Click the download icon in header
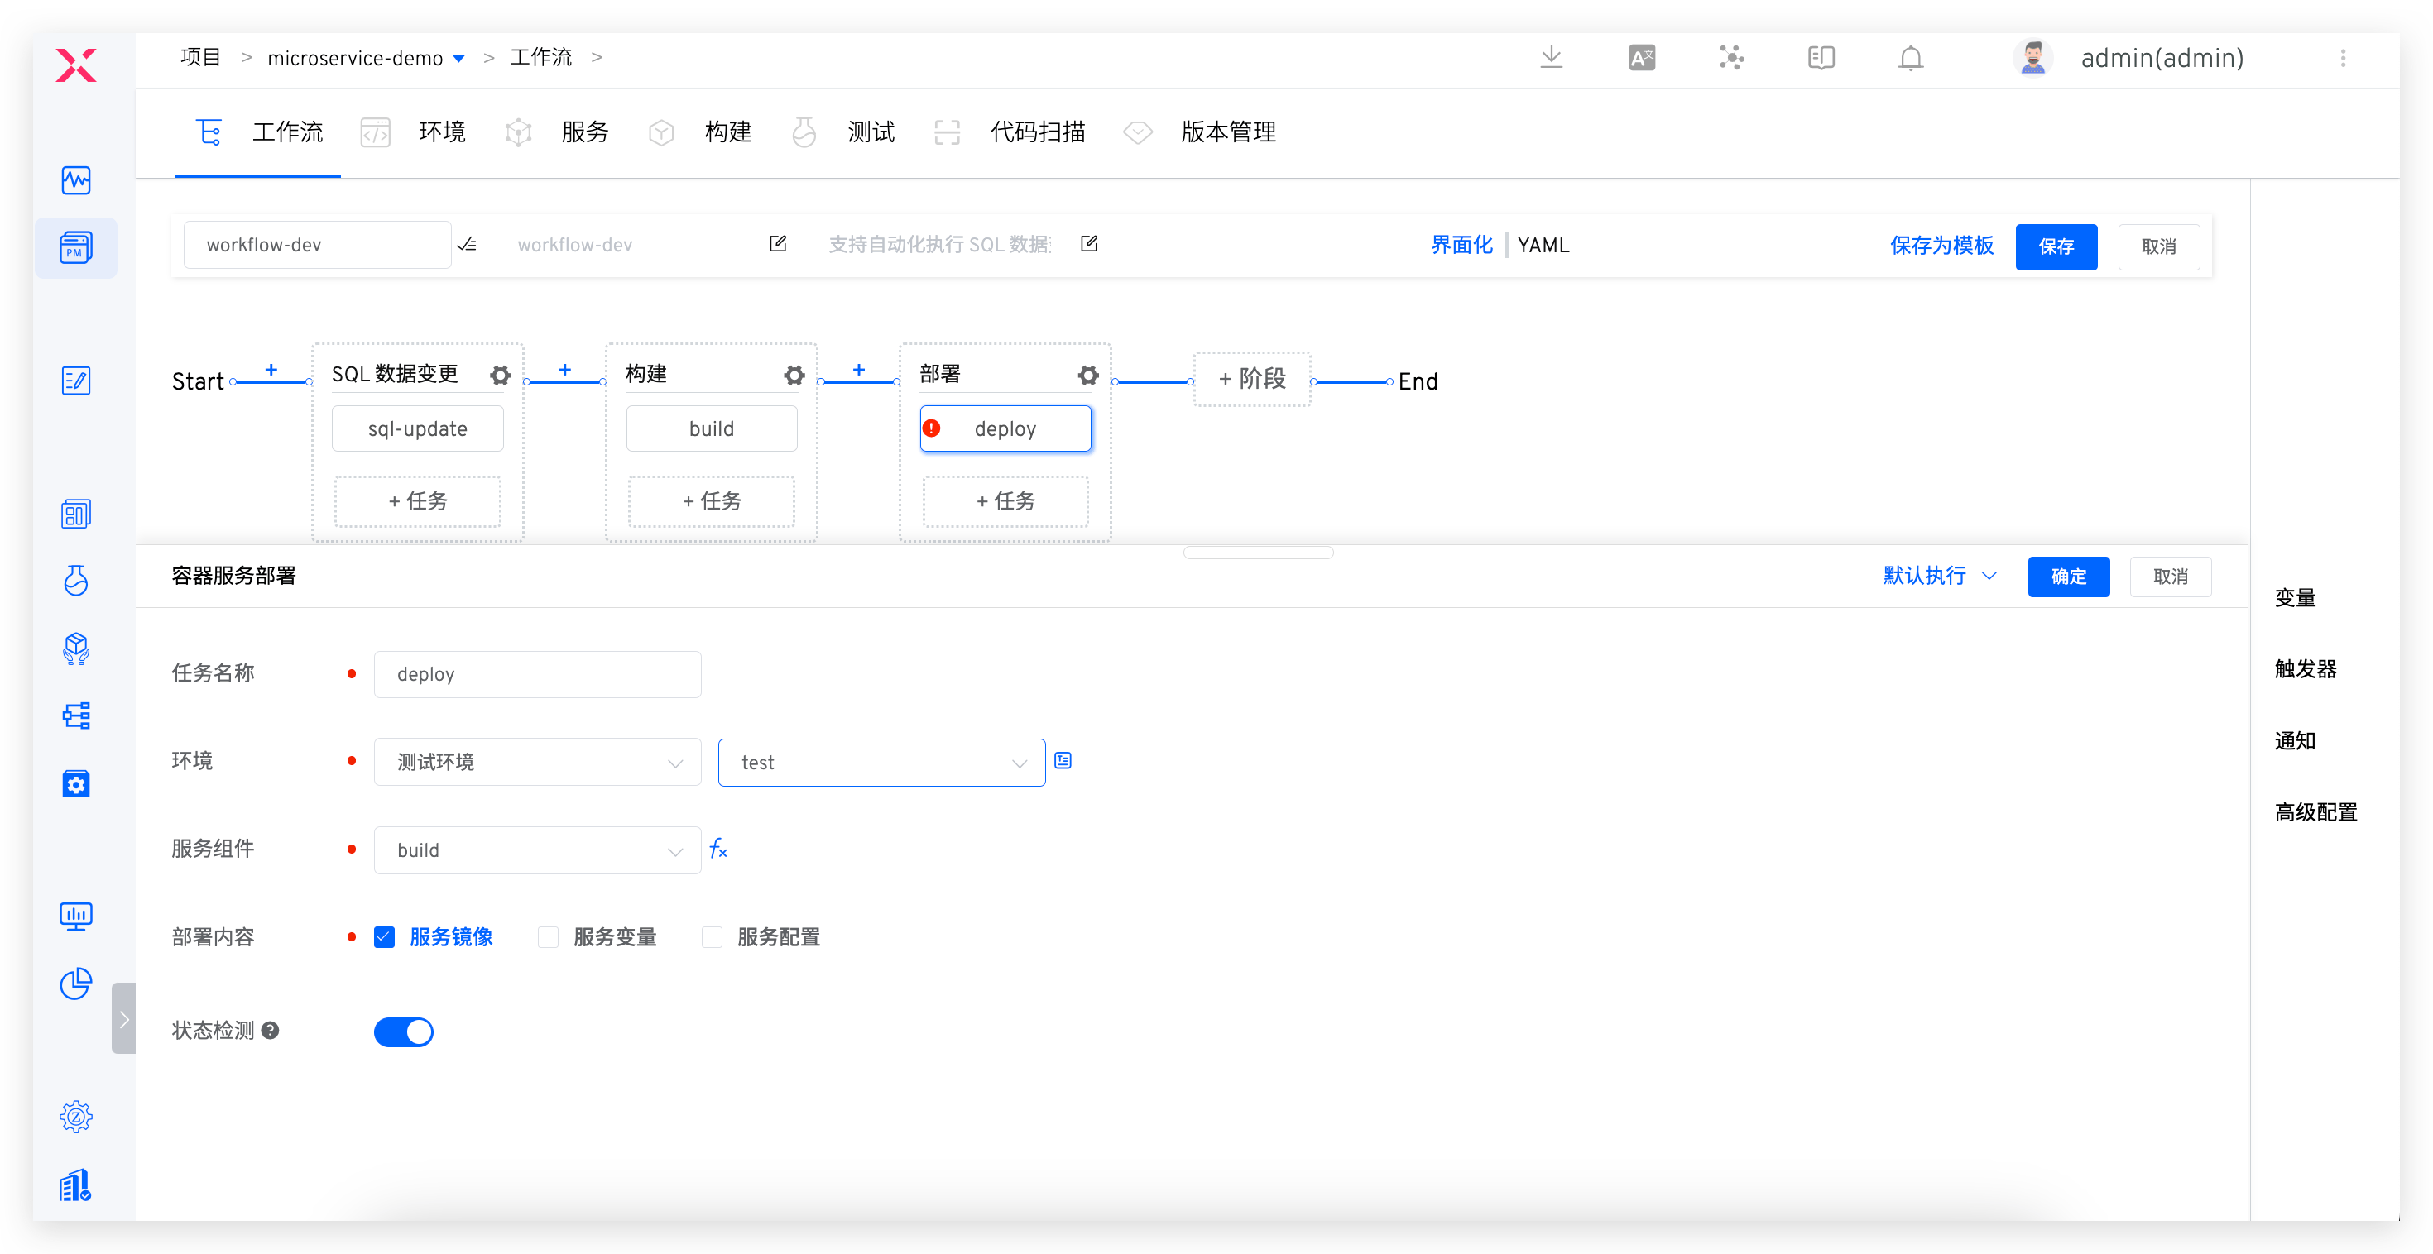The width and height of the screenshot is (2433, 1254). pos(1551,58)
